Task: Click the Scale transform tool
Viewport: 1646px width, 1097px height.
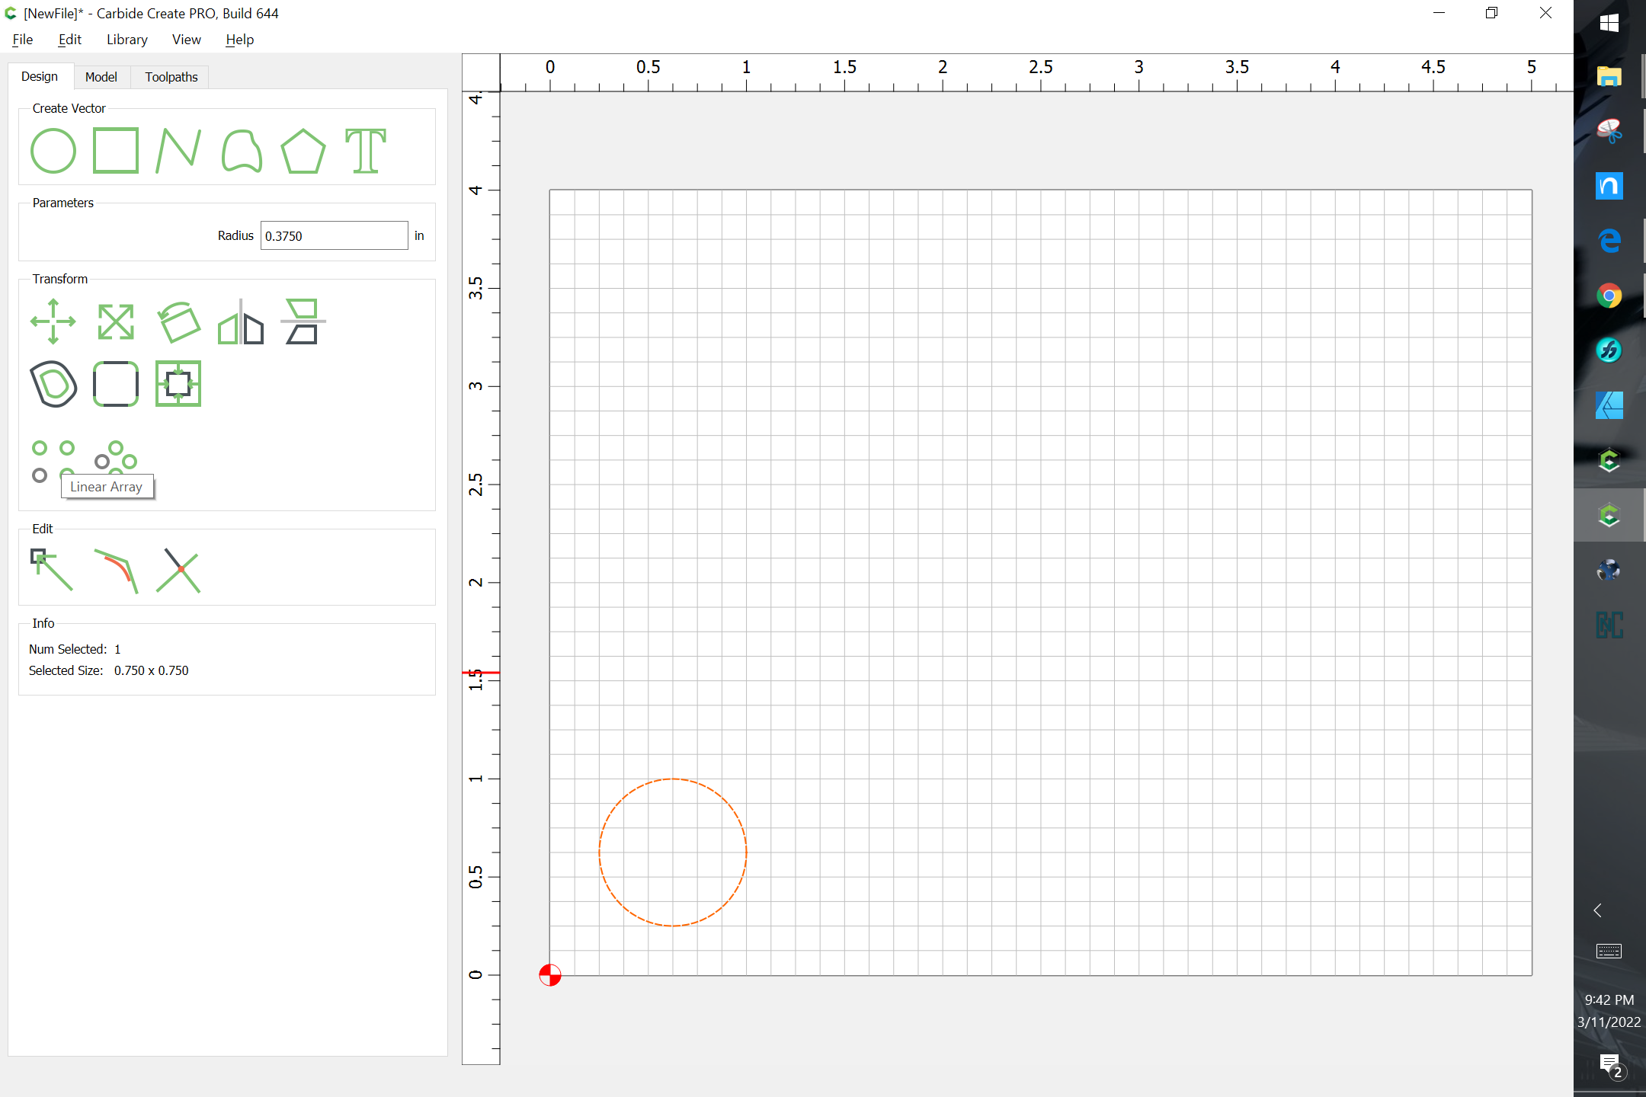Action: tap(116, 321)
